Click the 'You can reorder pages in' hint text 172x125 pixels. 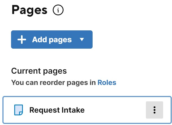coord(54,83)
